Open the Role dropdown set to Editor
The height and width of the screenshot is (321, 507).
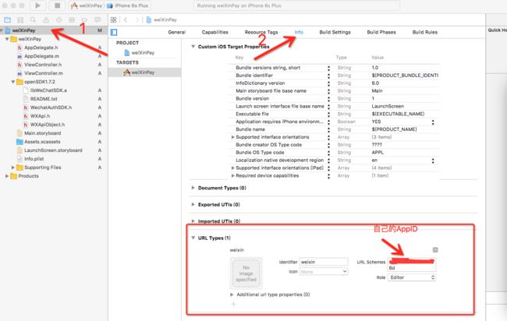(412, 277)
